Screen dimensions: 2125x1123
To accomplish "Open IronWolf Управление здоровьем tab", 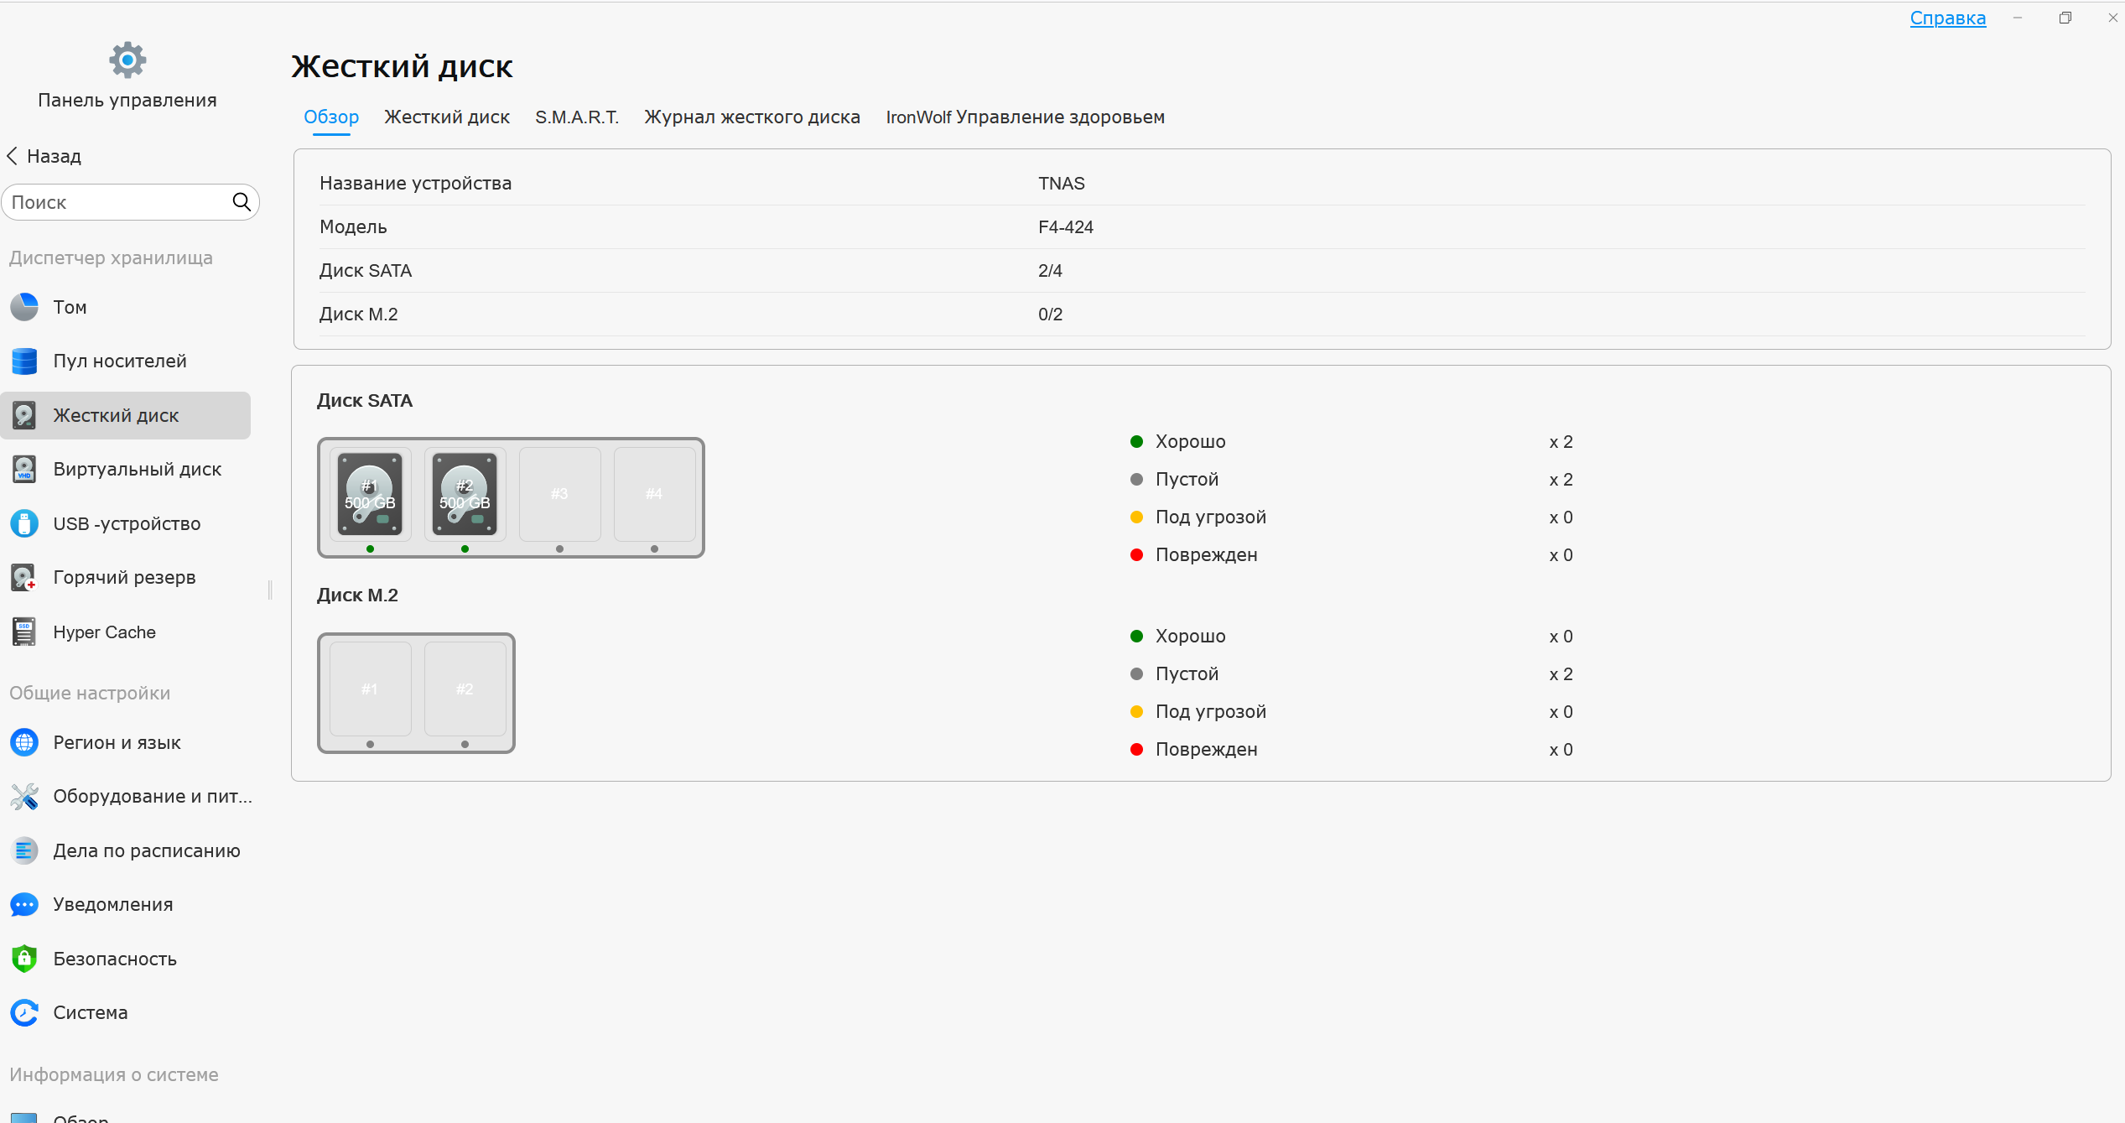I will point(1025,117).
